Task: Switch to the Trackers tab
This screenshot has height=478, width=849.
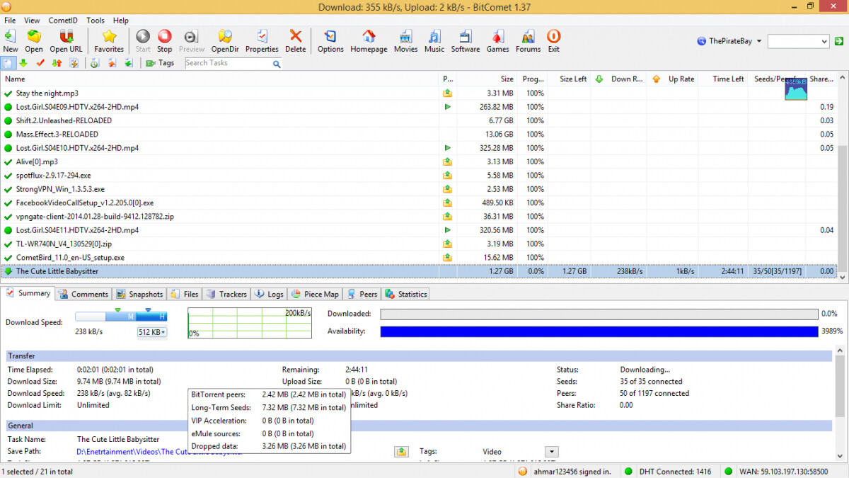Action: click(x=227, y=294)
